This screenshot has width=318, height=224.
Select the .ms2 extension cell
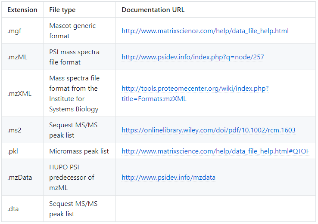click(x=22, y=130)
